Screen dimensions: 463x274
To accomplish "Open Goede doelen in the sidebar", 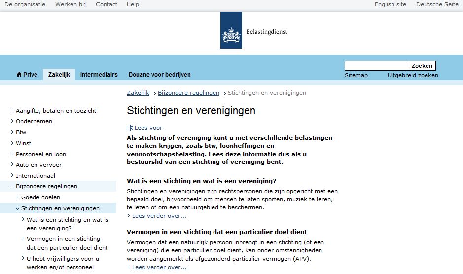I will point(40,197).
